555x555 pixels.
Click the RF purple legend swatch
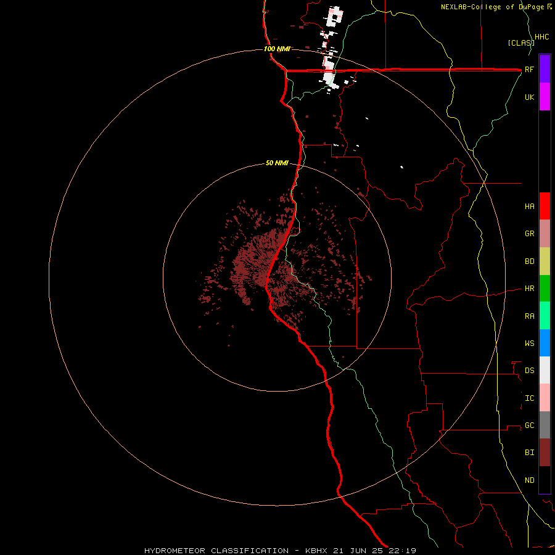pyautogui.click(x=545, y=69)
